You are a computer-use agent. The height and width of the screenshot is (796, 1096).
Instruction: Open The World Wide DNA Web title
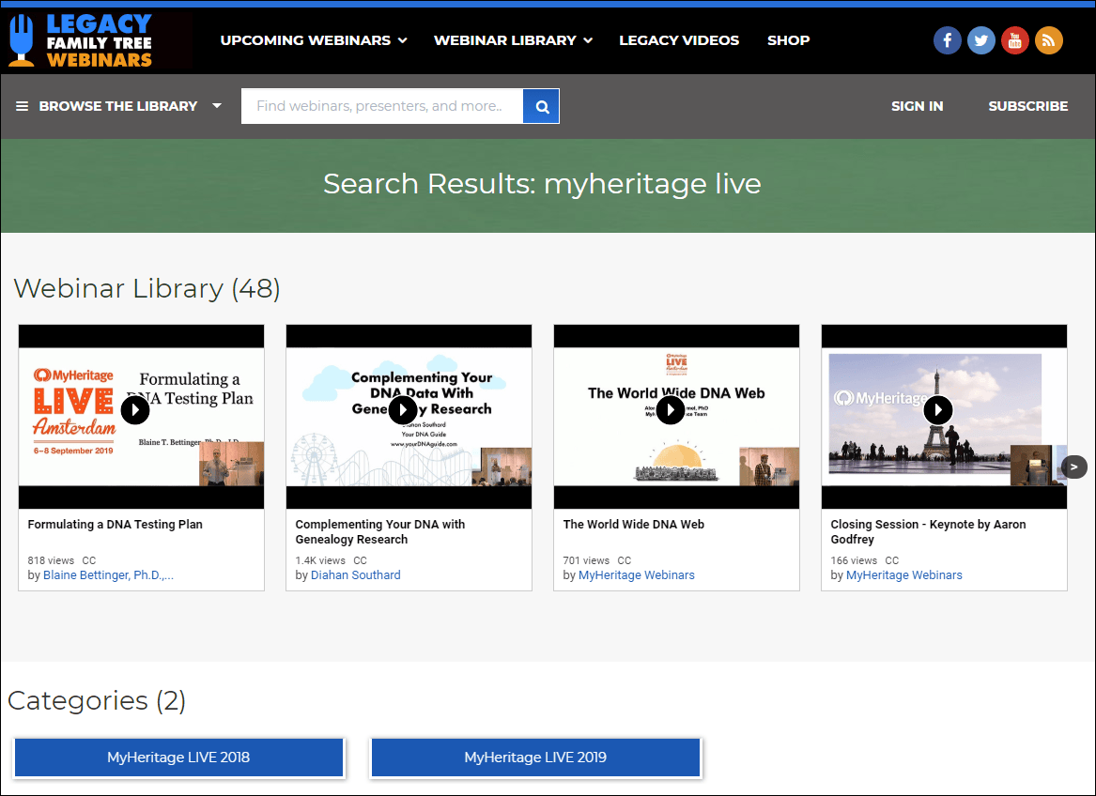coord(634,524)
